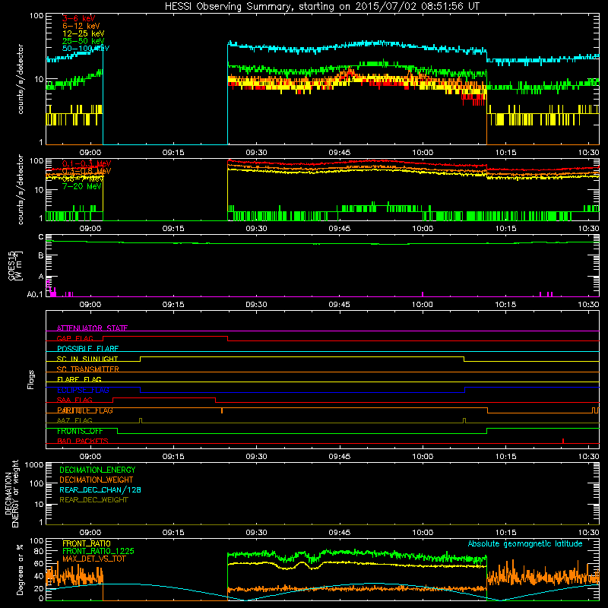Select the SC_TRANSMITTER flag label
The height and width of the screenshot is (608, 608).
click(87, 369)
